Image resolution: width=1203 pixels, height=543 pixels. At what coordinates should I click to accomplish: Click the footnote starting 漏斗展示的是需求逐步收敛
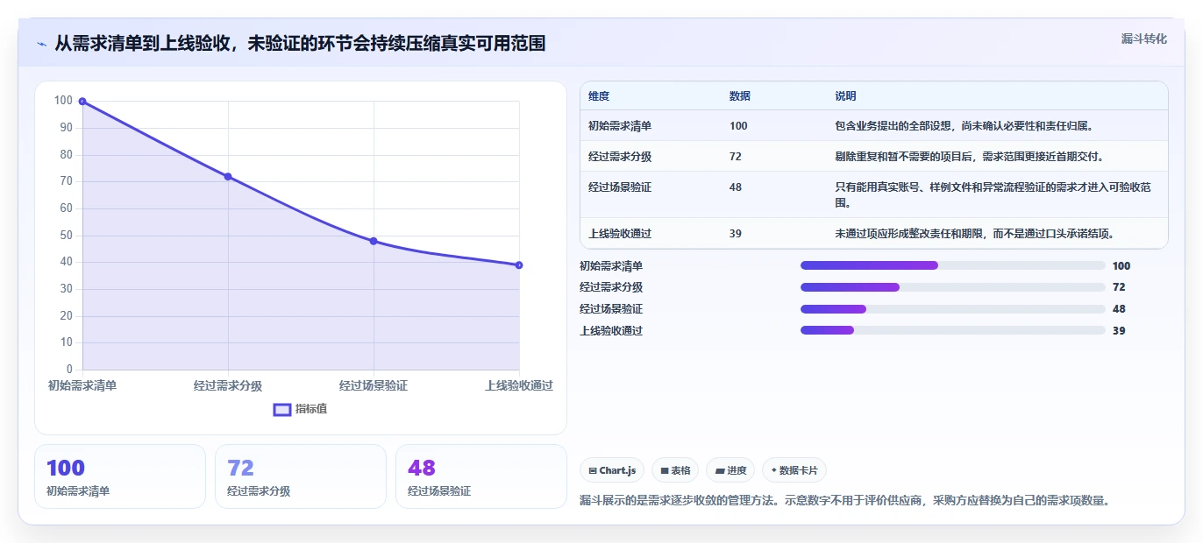(846, 501)
